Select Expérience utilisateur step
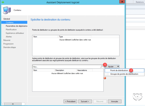 click(15, 33)
